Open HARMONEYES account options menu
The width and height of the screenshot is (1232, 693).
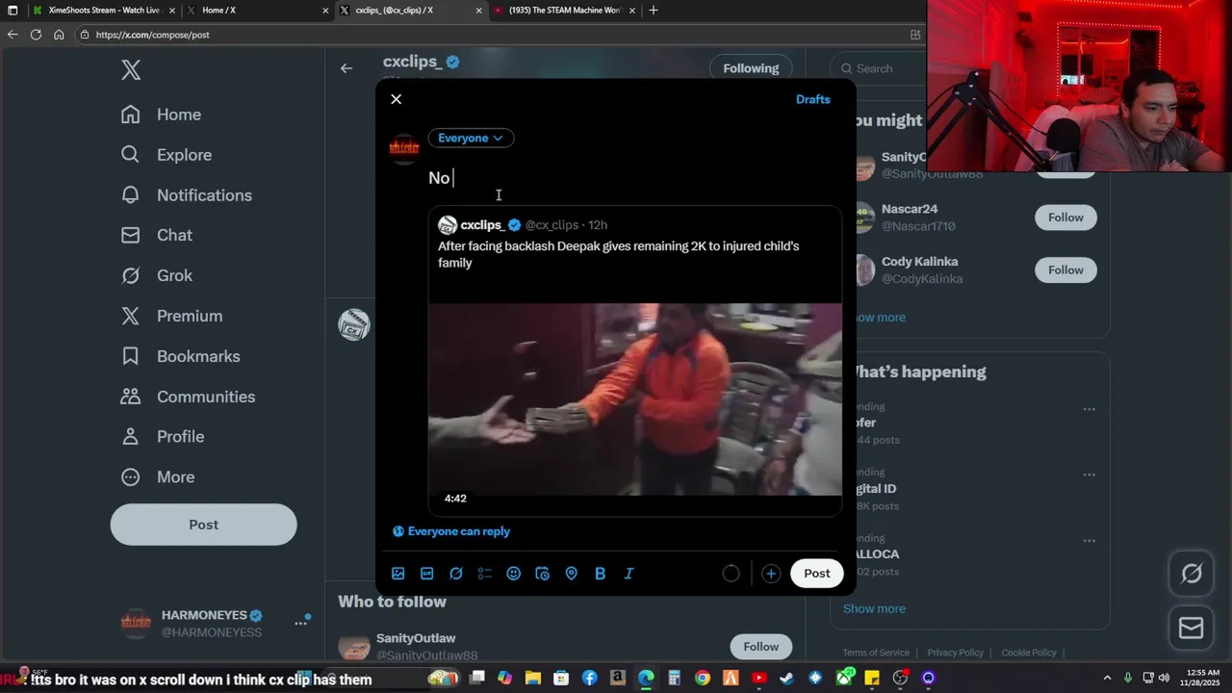tap(300, 624)
